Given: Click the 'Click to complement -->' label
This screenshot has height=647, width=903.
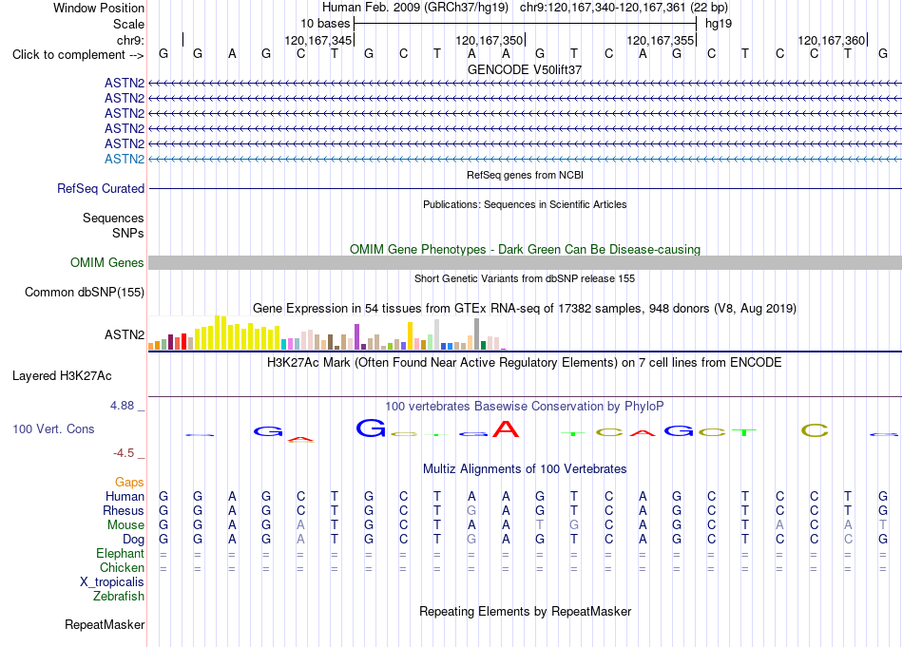Looking at the screenshot, I should coord(78,55).
